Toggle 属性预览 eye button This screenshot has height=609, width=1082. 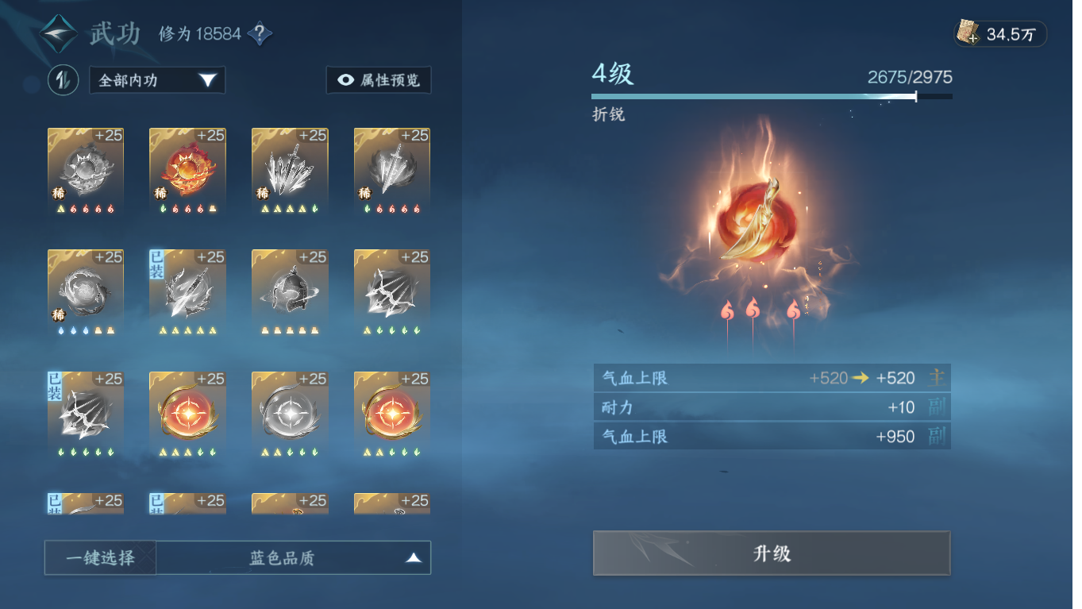pyautogui.click(x=379, y=80)
